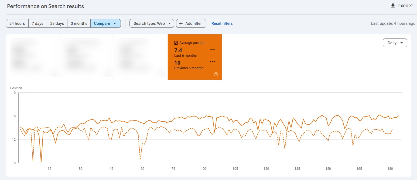Click the EXPORT button label
This screenshot has height=180, width=417.
406,6
